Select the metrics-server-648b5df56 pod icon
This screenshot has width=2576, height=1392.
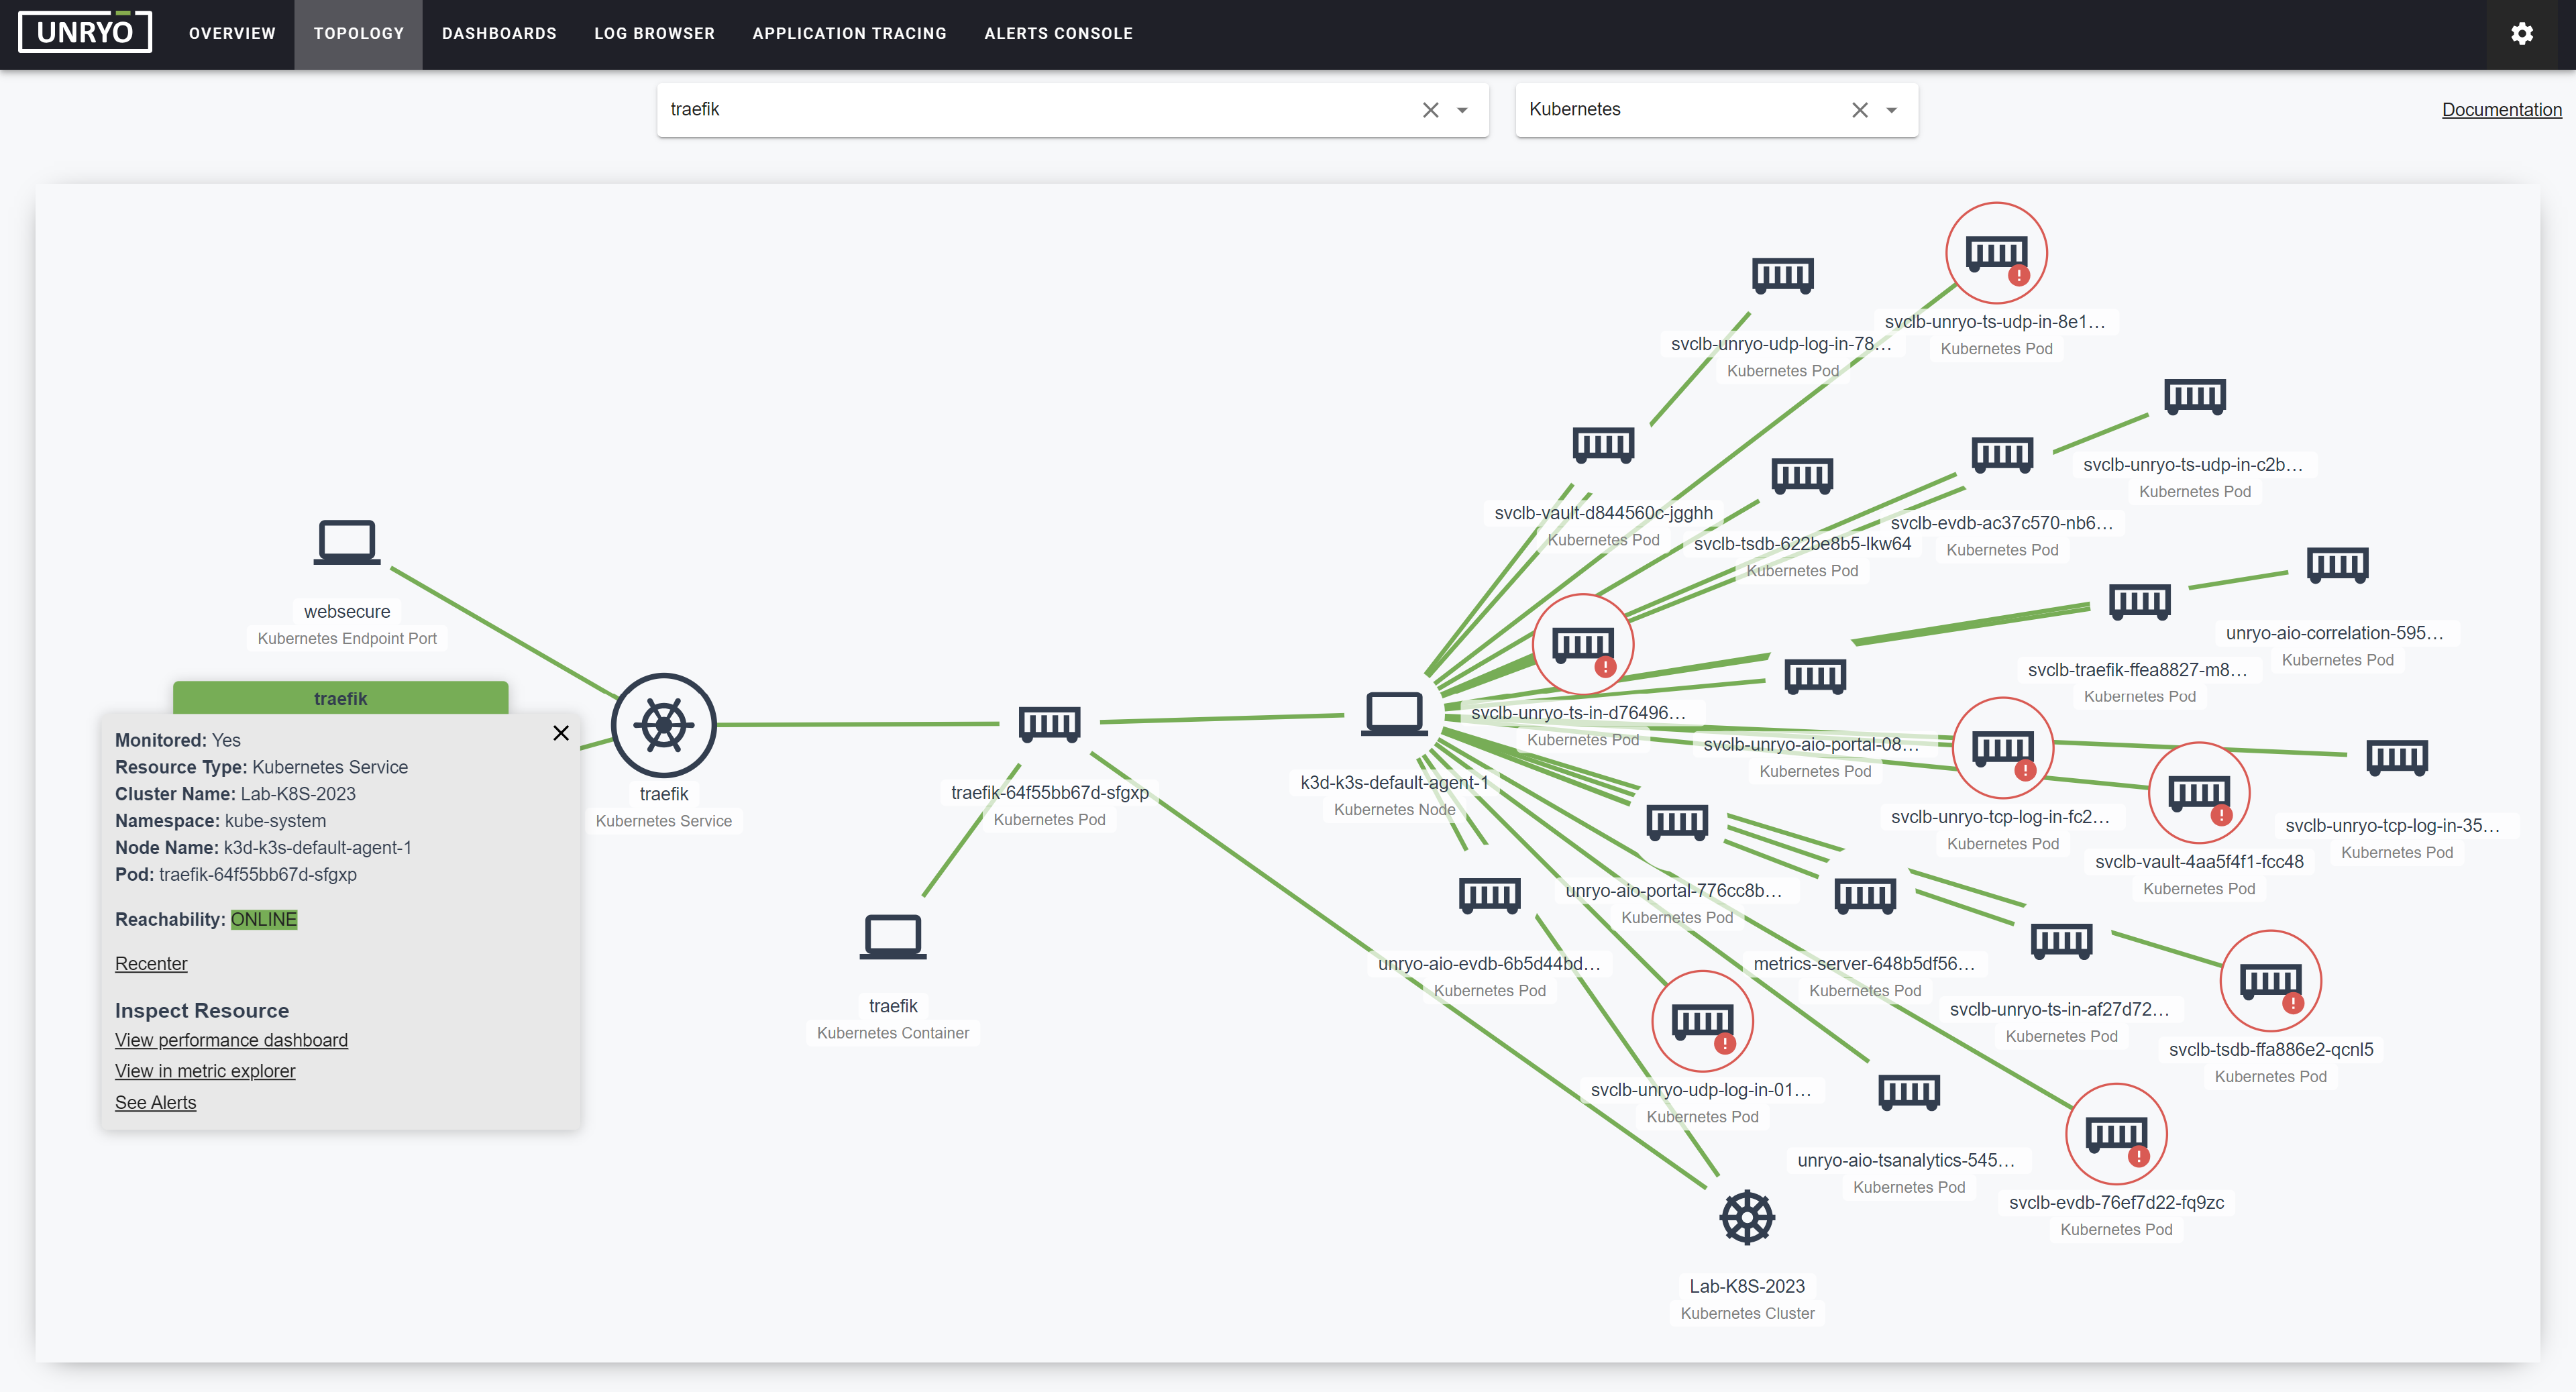point(1865,895)
